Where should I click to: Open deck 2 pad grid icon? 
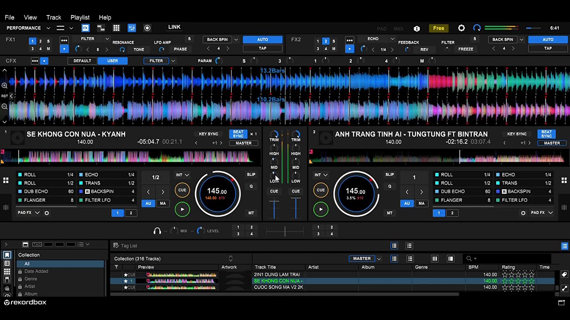tap(564, 180)
